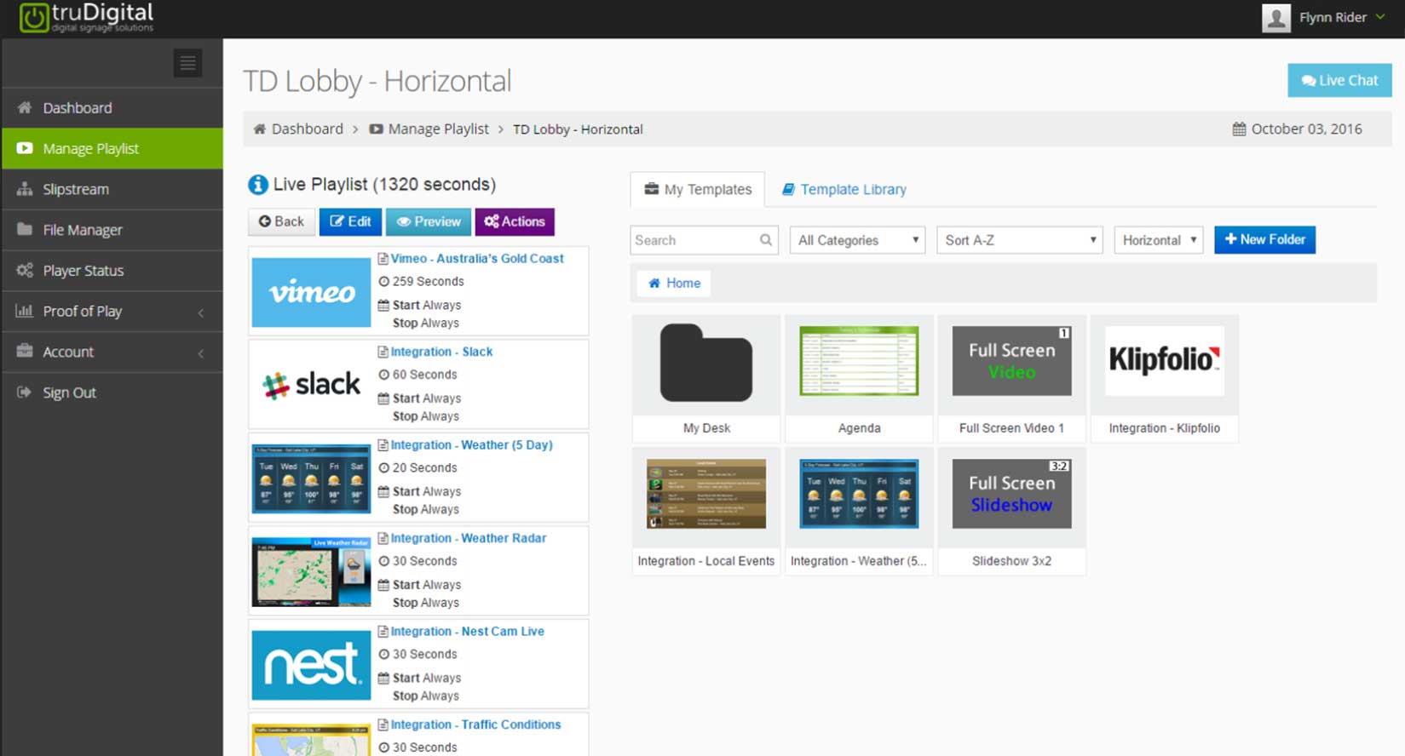Viewport: 1405px width, 756px height.
Task: Click the search magnifier icon
Action: tap(765, 240)
